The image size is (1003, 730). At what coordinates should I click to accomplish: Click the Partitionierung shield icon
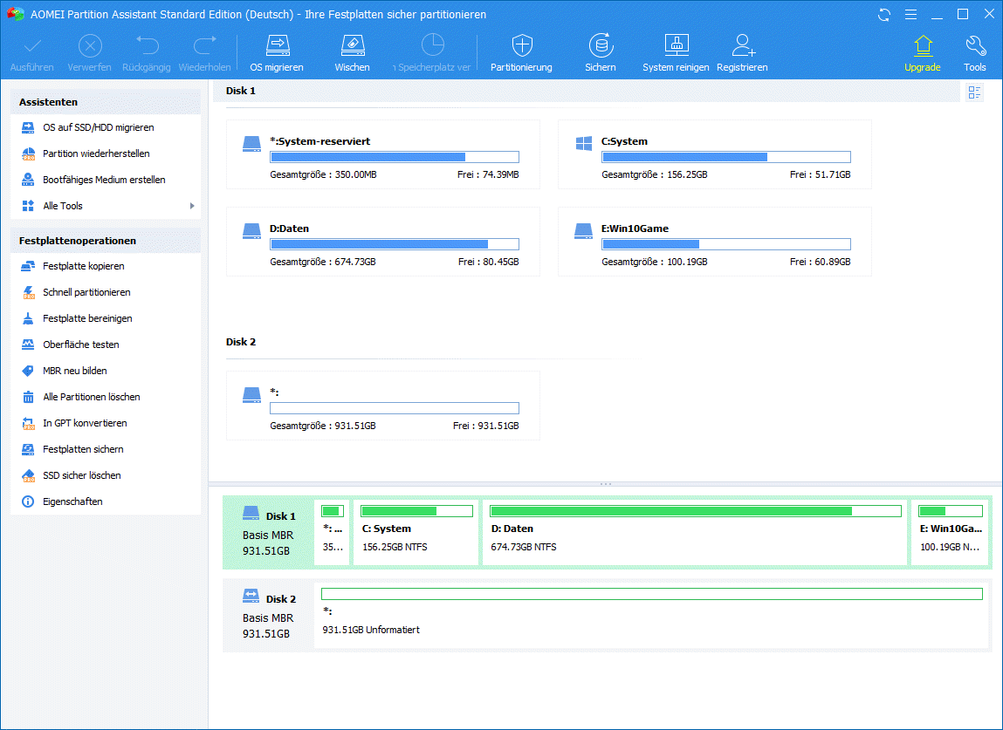tap(521, 46)
